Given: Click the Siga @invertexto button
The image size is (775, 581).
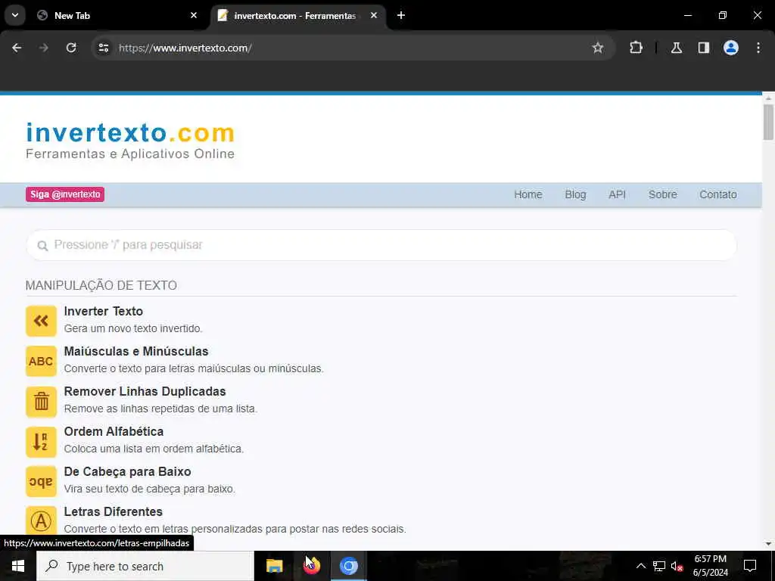Looking at the screenshot, I should click(65, 194).
